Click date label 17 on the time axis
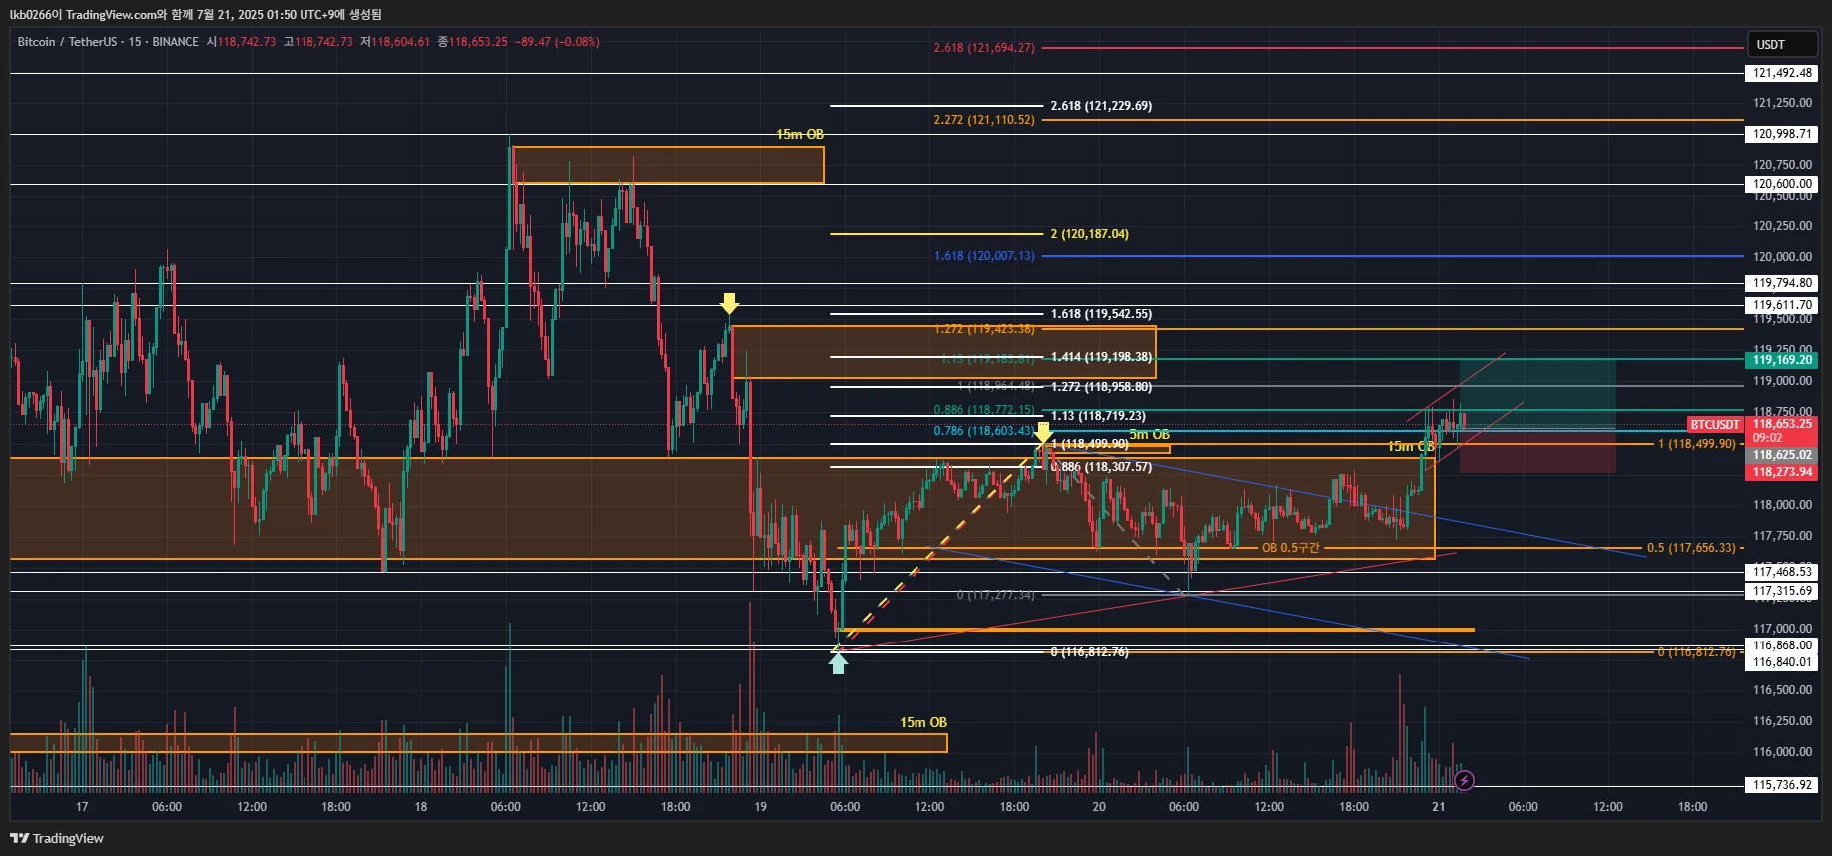The height and width of the screenshot is (856, 1832). pyautogui.click(x=82, y=807)
